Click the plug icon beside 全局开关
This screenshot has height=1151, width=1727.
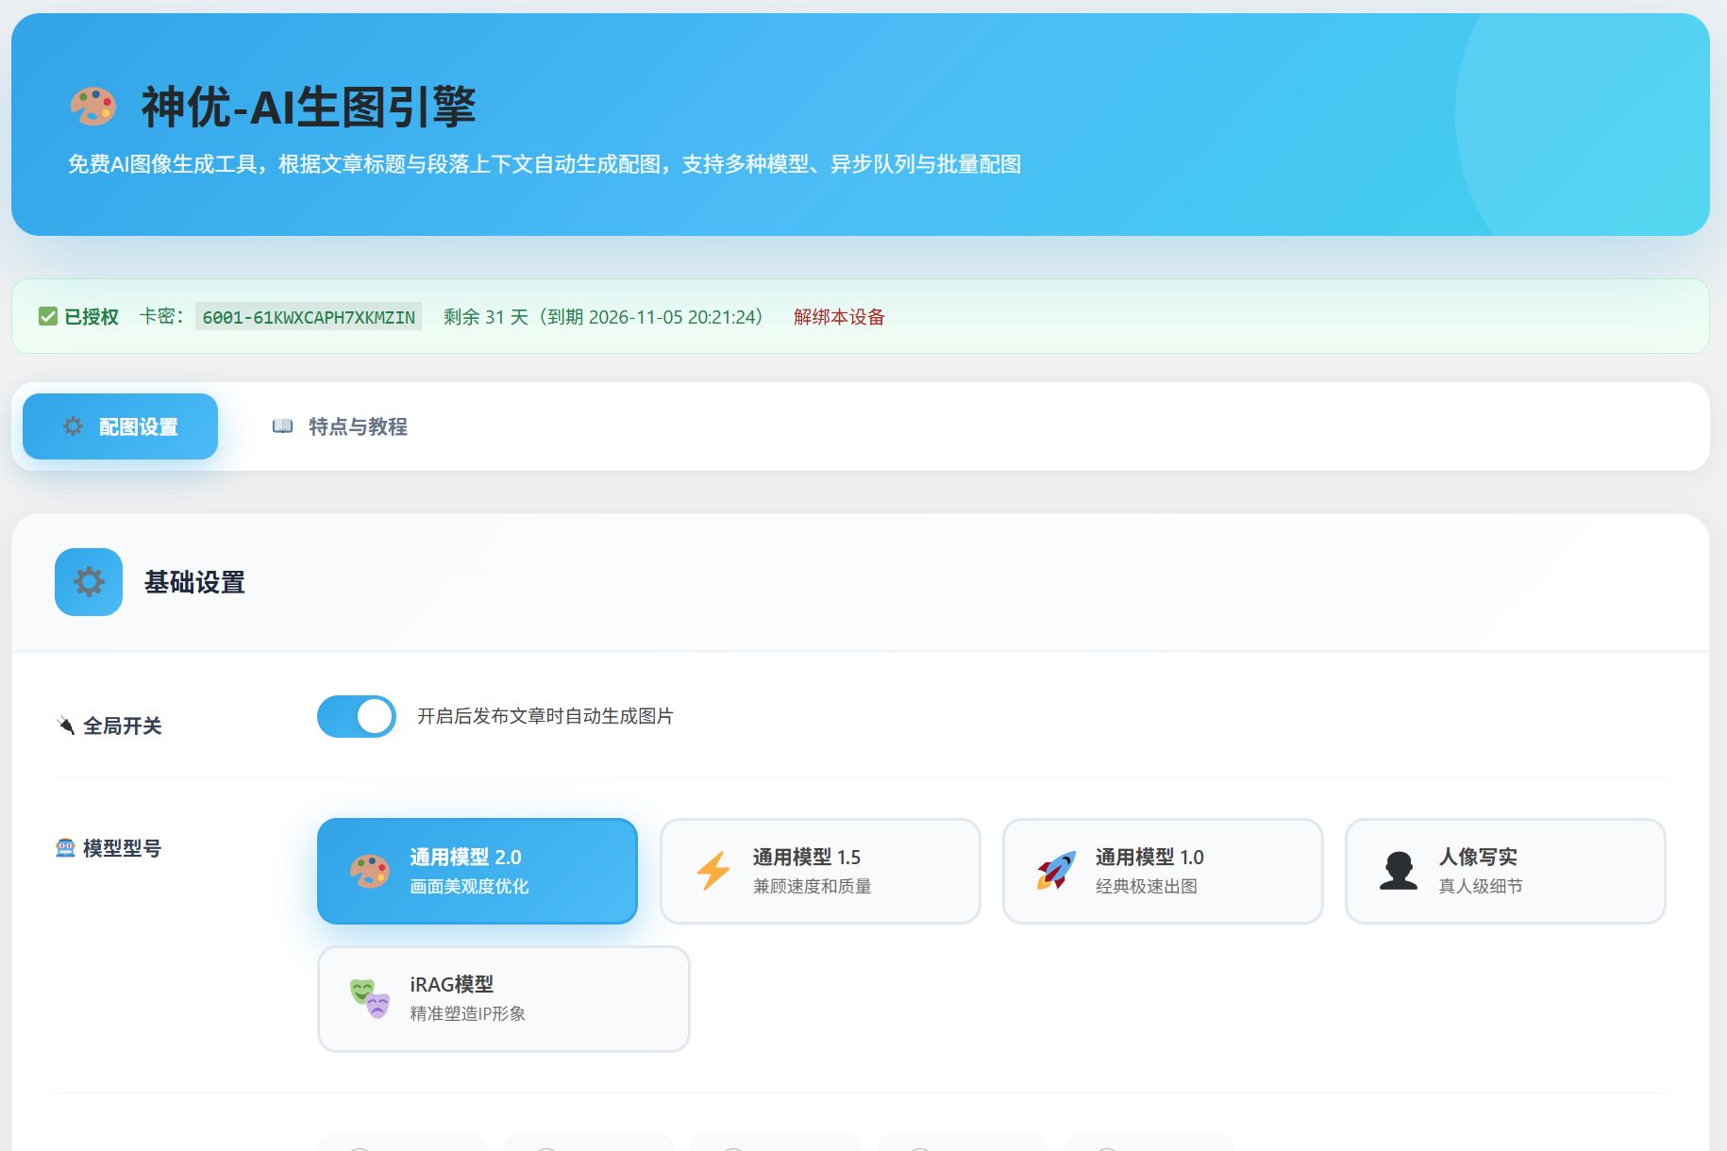(65, 726)
